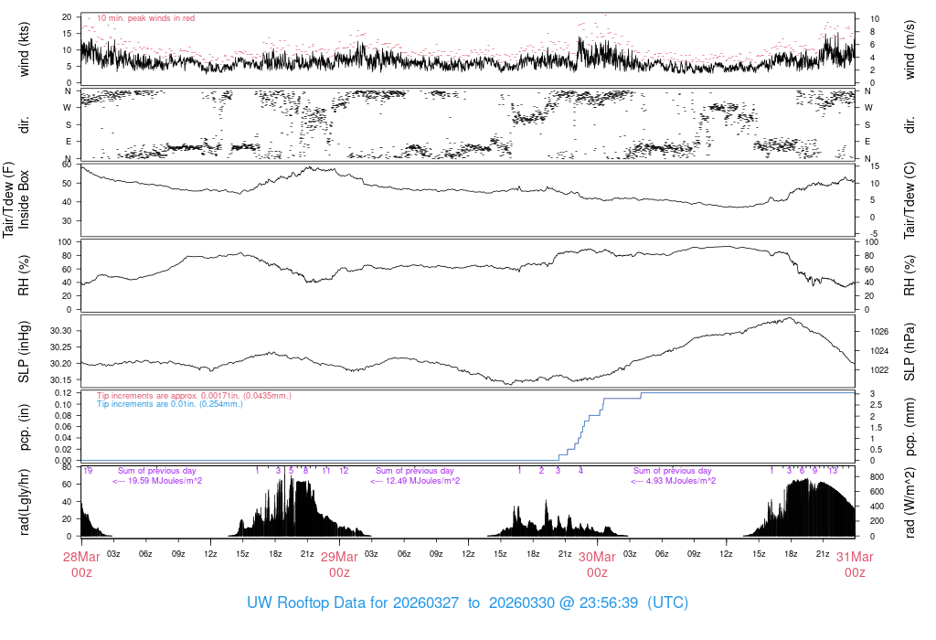Select the 'Tair/Tdew (F) Inside Box' axis label
The image size is (936, 640).
coord(16,199)
